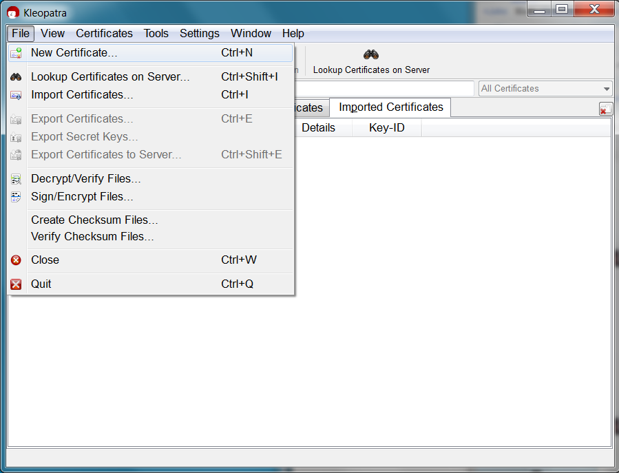
Task: Click the Kleopatra title bar app icon
Action: [x=13, y=12]
